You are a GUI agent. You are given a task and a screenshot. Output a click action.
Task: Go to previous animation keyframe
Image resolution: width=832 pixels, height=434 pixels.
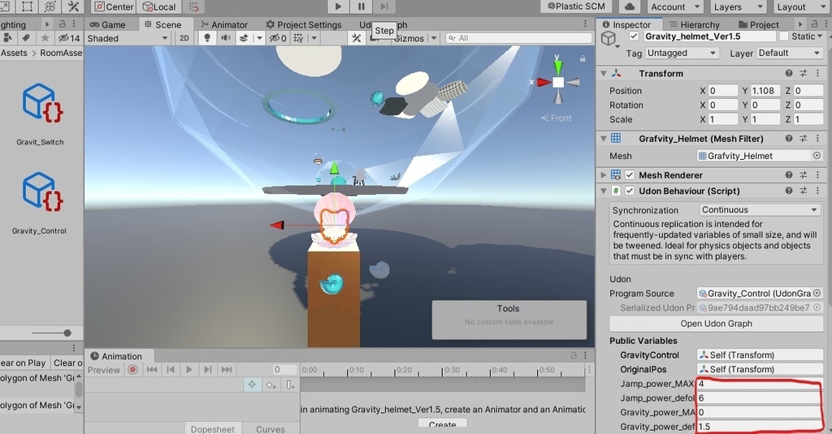tap(171, 370)
